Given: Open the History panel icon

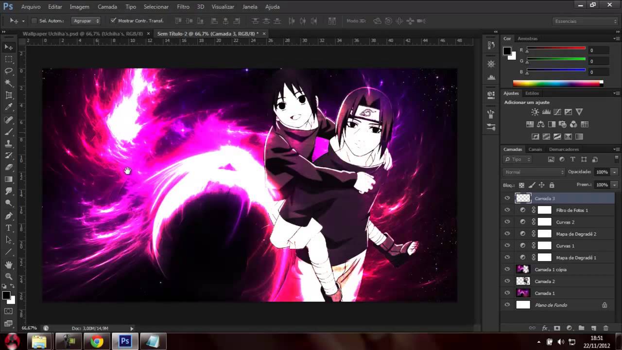Looking at the screenshot, I should click(x=491, y=45).
